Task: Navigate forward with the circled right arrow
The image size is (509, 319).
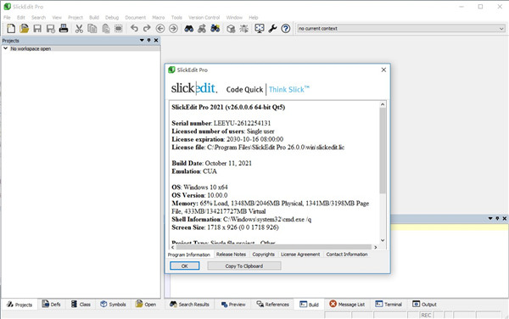Action: click(x=173, y=29)
